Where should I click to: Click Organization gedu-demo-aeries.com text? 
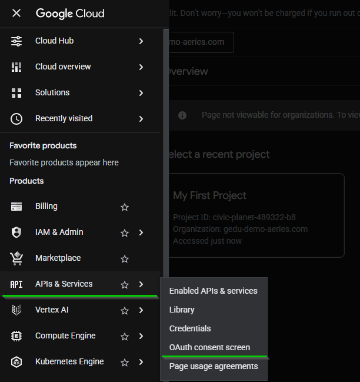240,229
